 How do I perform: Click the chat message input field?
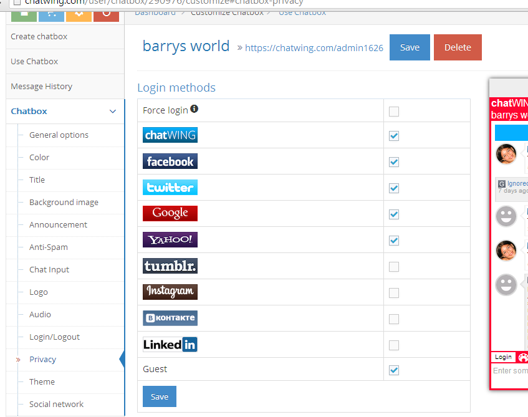(x=510, y=371)
